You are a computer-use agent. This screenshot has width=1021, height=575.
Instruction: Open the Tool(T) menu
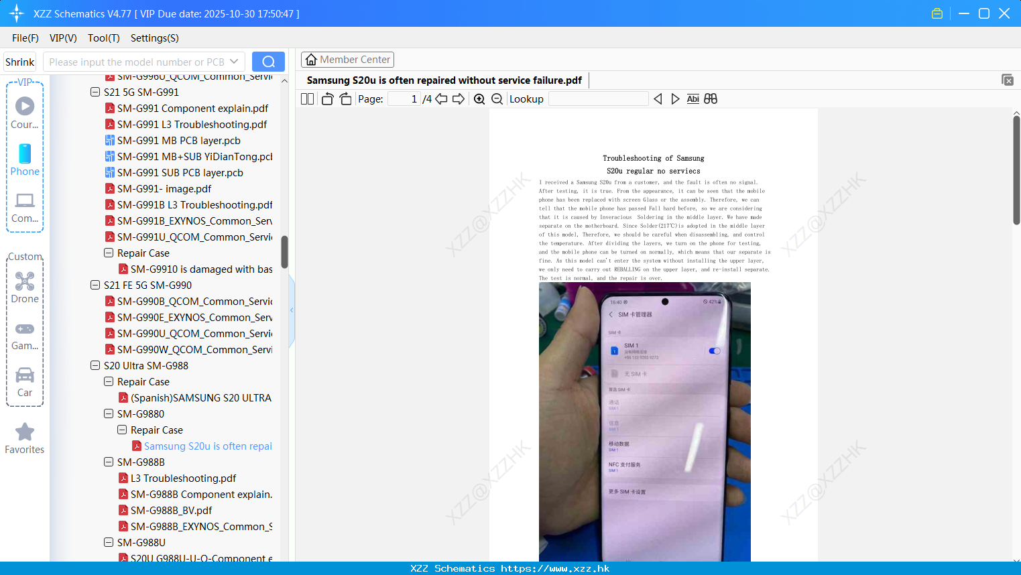pos(104,38)
